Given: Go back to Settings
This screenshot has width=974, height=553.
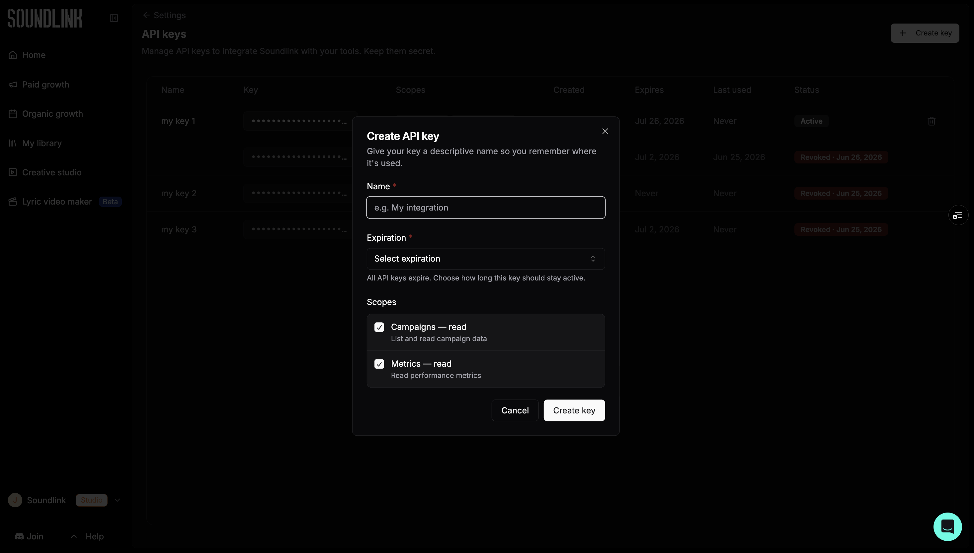Looking at the screenshot, I should [x=169, y=15].
